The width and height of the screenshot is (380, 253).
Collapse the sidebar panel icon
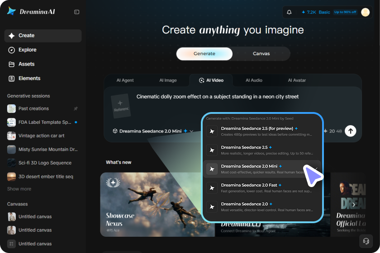pyautogui.click(x=76, y=12)
